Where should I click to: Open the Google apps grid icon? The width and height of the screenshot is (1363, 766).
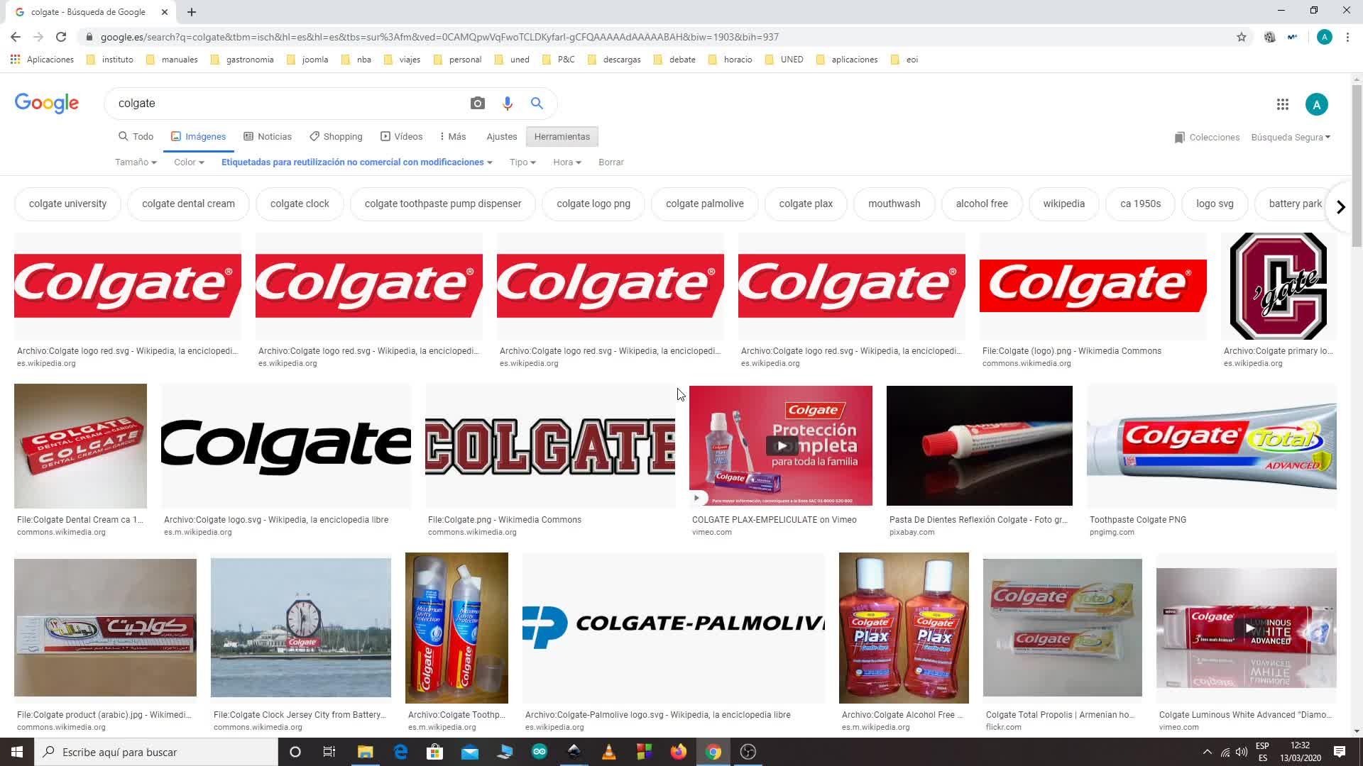pos(1282,104)
